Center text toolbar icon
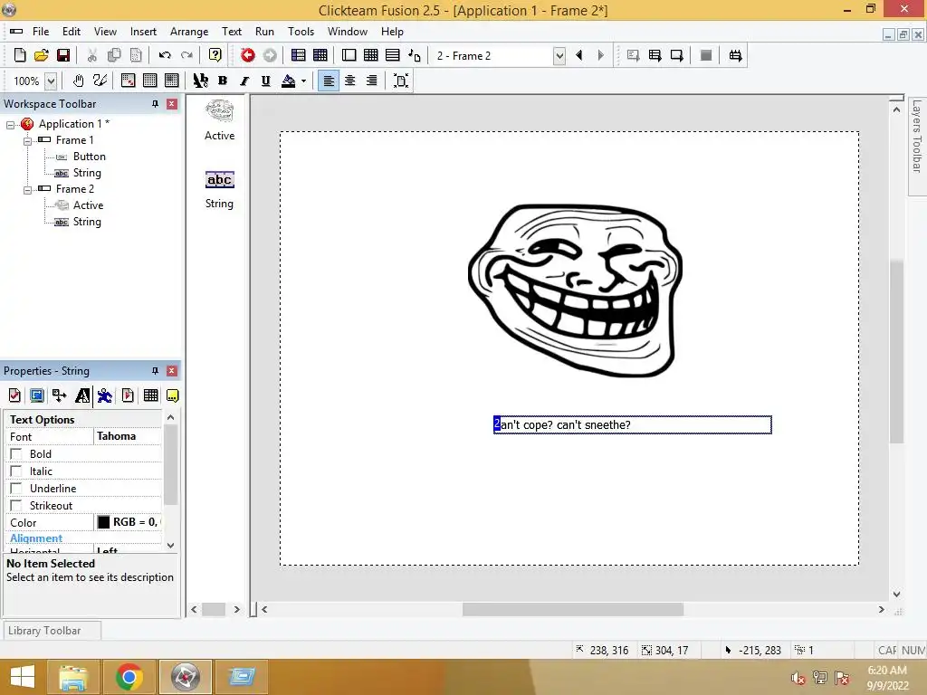This screenshot has height=695, width=927. 350,81
